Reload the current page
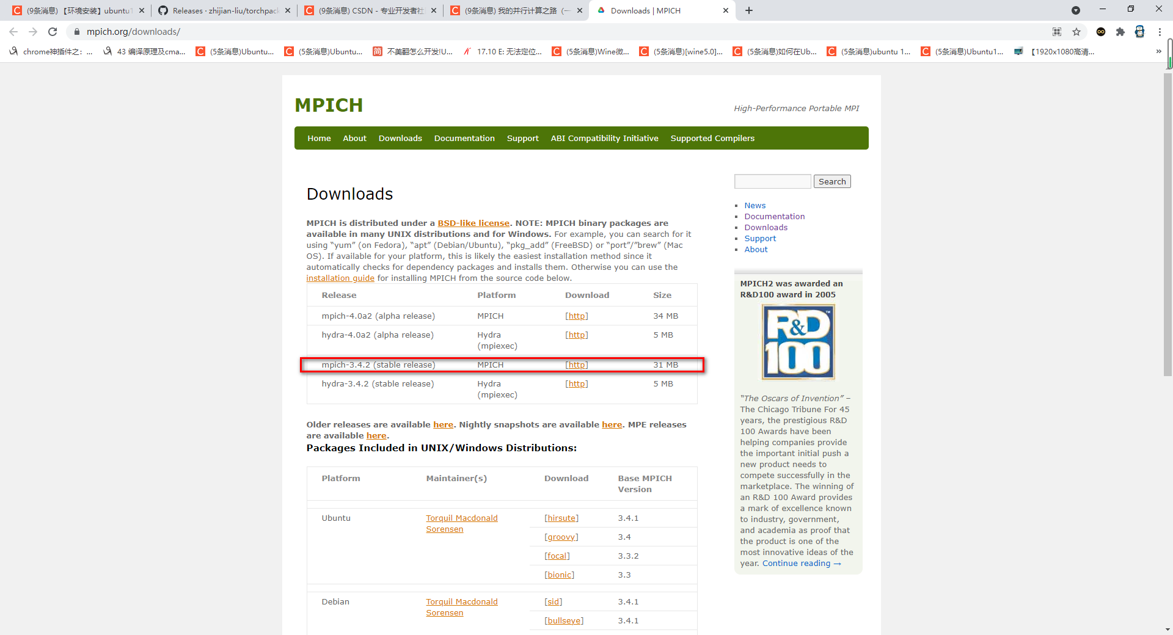This screenshot has width=1173, height=635. pos(53,32)
